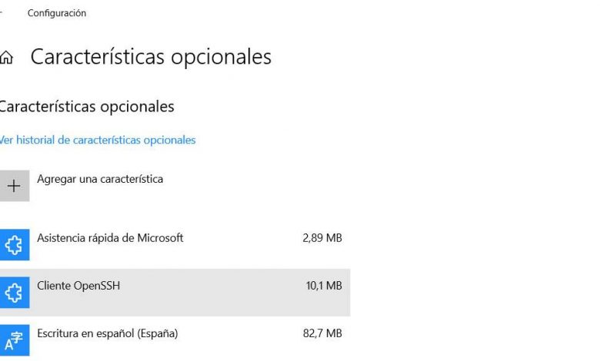
Task: Click the plus icon to add a feature
Action: 14,186
